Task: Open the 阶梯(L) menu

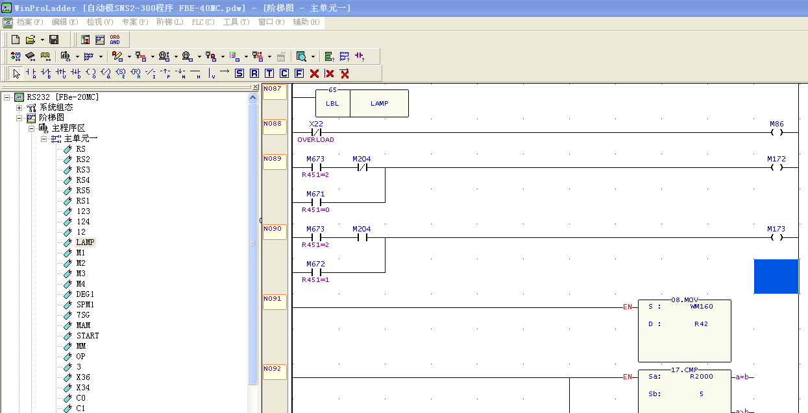Action: pyautogui.click(x=169, y=22)
